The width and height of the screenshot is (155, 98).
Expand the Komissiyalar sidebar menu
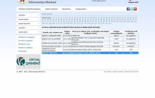click(x=28, y=19)
